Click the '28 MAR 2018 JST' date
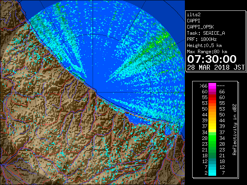 (216, 67)
